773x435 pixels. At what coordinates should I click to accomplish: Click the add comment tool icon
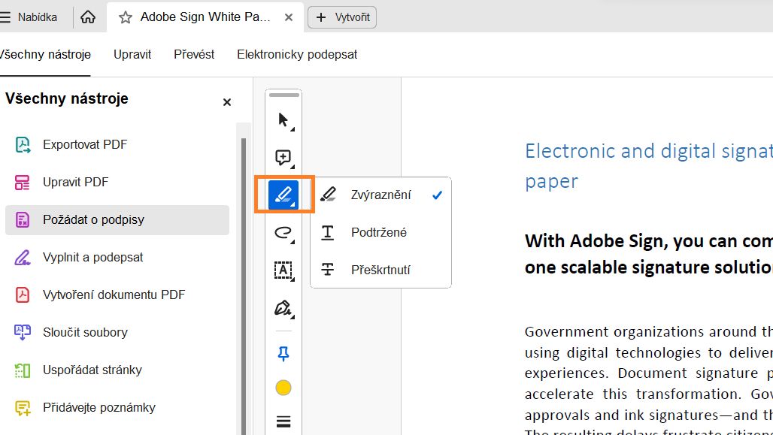click(283, 158)
